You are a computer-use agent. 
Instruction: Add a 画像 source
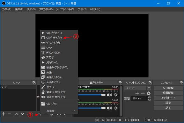(x=59, y=72)
